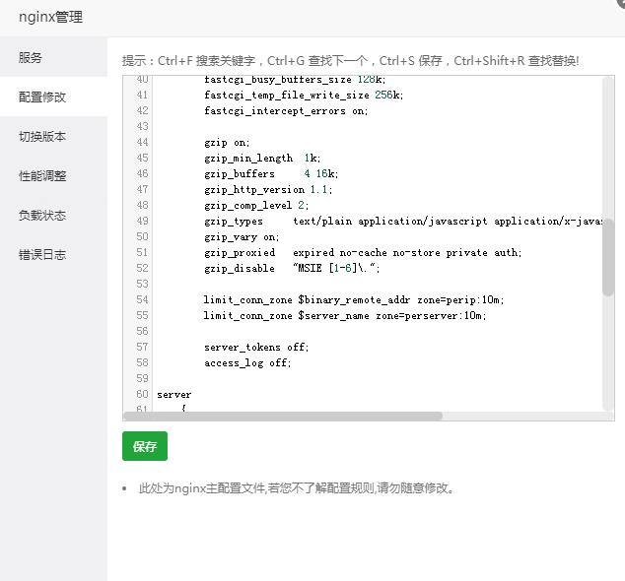Click the 'gzip_http_version 1.1;' line
Screen dimensions: 625x581
(x=268, y=189)
